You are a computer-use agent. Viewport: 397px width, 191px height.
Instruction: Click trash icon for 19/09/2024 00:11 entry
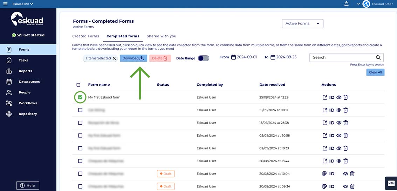tap(345, 110)
